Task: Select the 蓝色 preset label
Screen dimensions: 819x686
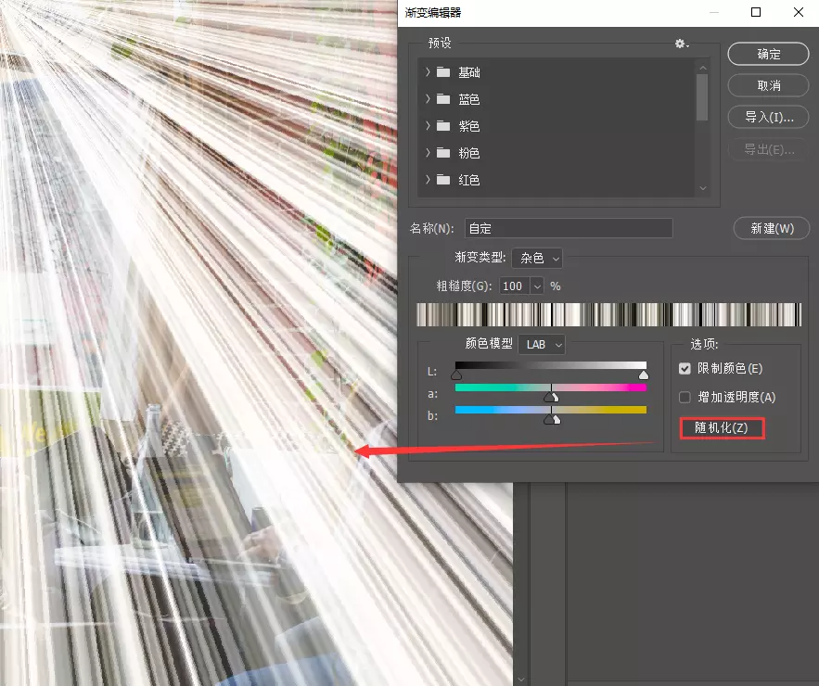Action: point(469,99)
